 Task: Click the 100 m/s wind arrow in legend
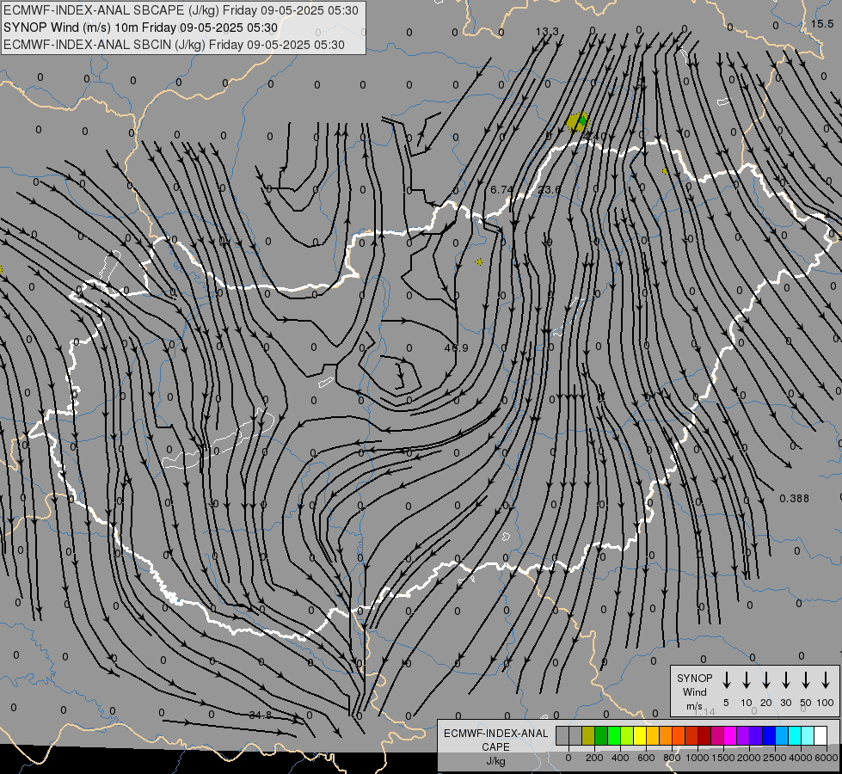coord(826,680)
